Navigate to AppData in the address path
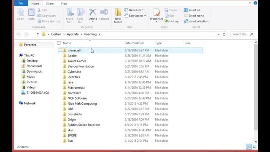This screenshot has width=270, height=152. (x=73, y=34)
